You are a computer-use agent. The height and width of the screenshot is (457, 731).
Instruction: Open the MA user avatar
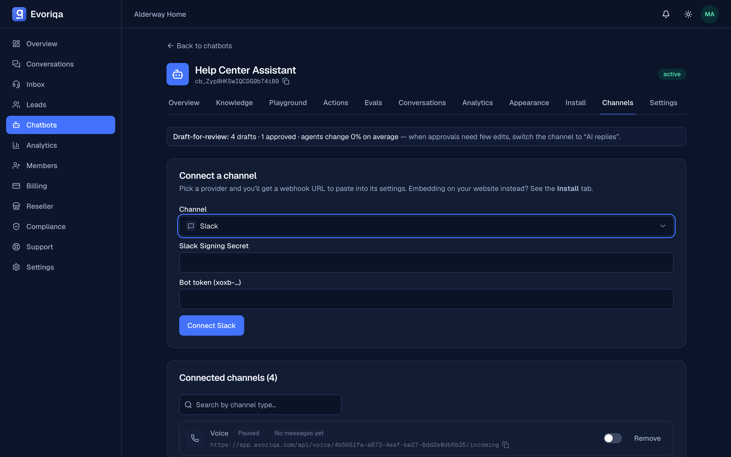tap(709, 14)
